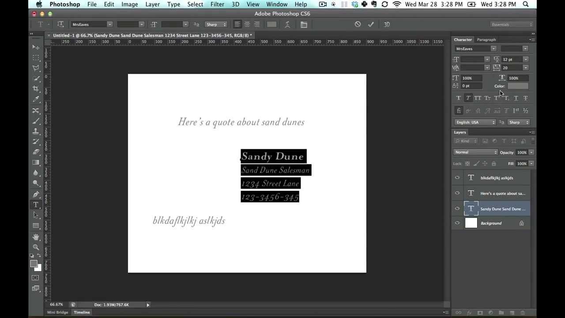Click the Timeline tab
The height and width of the screenshot is (318, 565).
(x=82, y=312)
